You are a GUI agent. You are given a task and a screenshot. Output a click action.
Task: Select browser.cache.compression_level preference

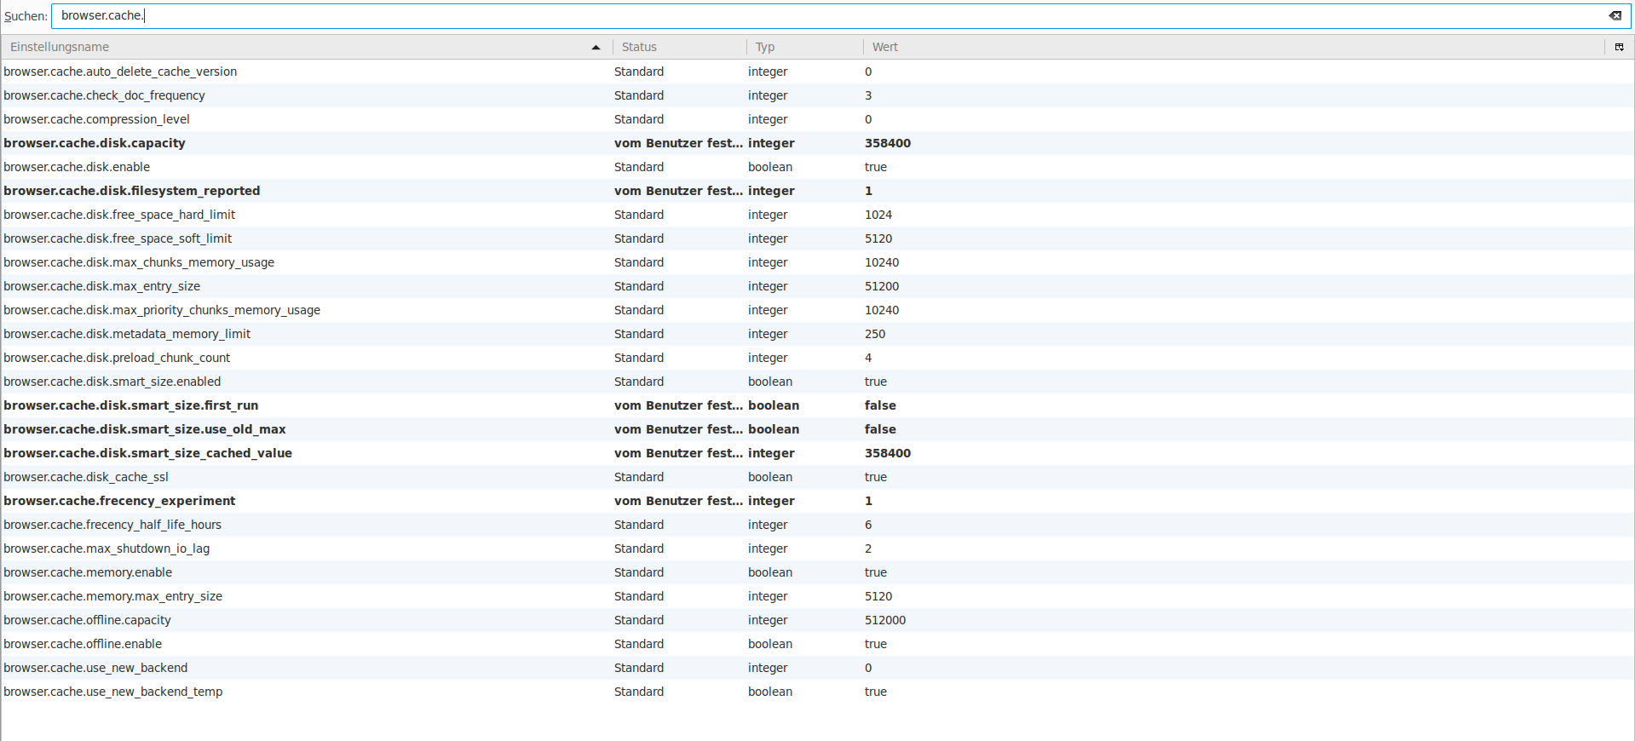pos(817,119)
